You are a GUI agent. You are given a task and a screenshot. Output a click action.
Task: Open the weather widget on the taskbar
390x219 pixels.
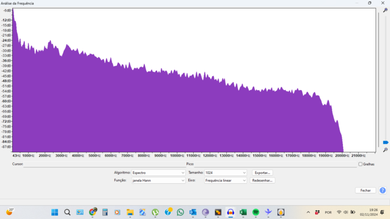[10, 212]
